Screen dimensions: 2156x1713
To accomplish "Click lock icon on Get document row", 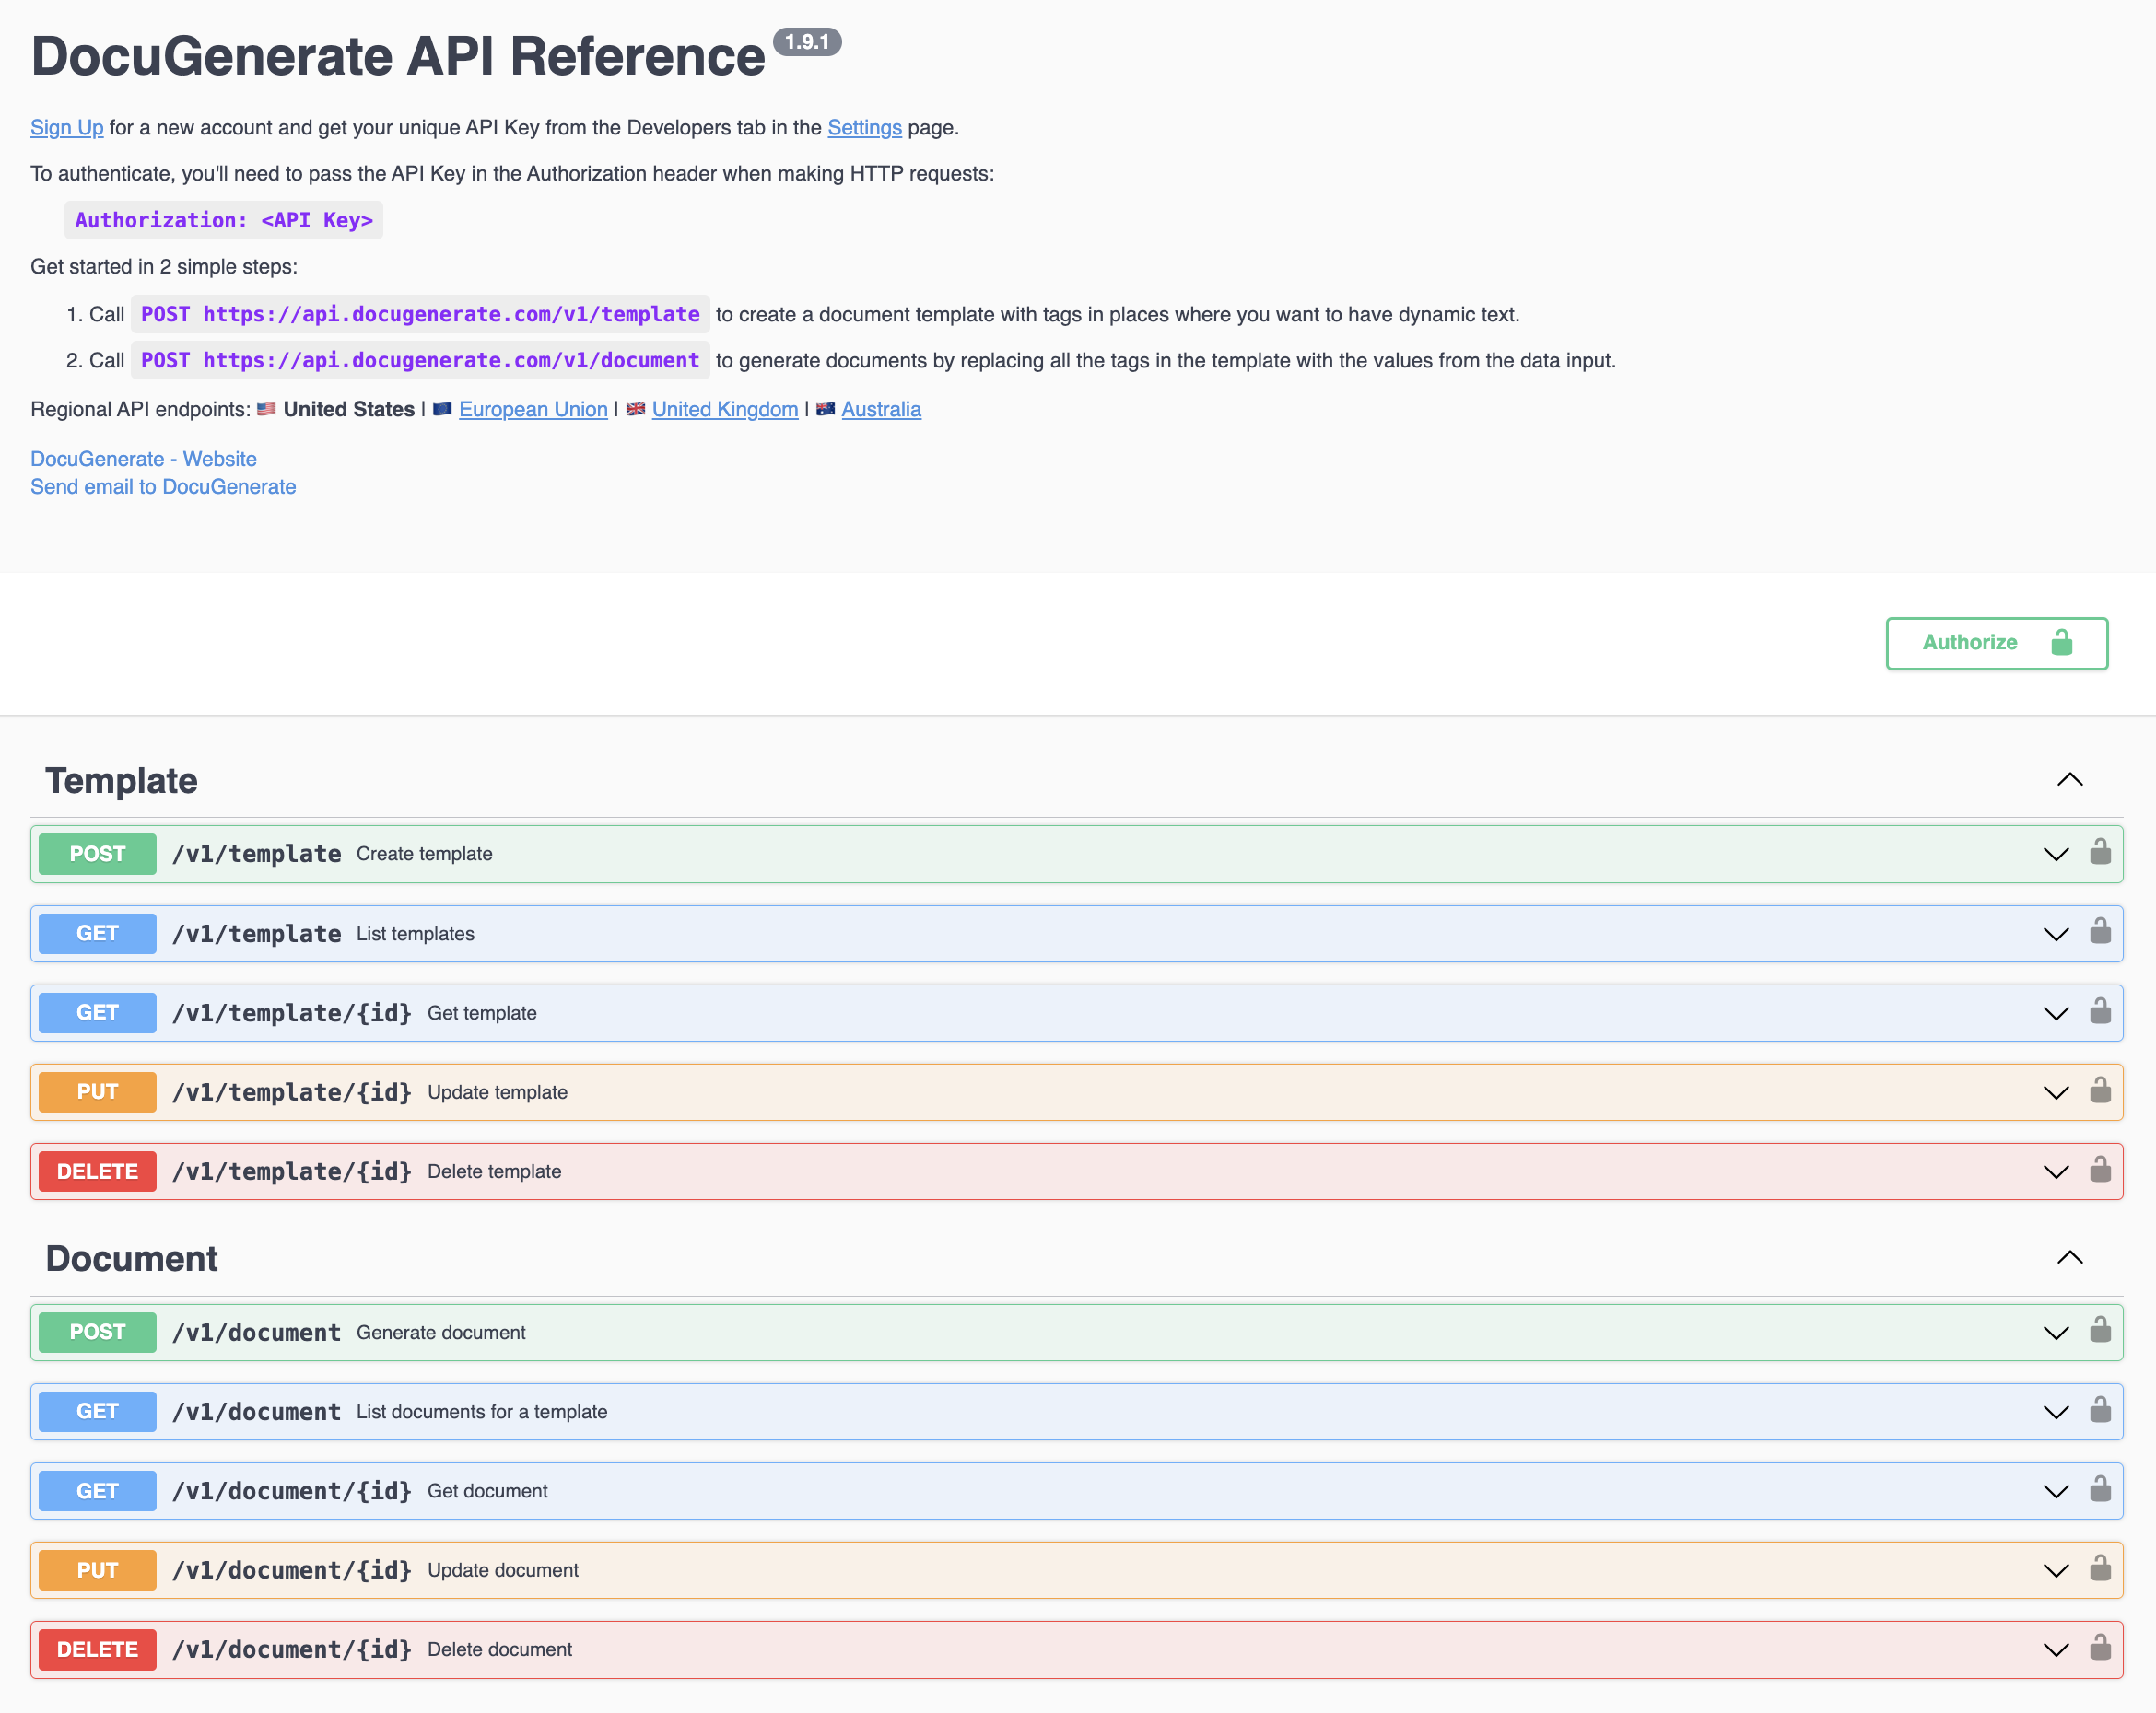I will click(2100, 1489).
